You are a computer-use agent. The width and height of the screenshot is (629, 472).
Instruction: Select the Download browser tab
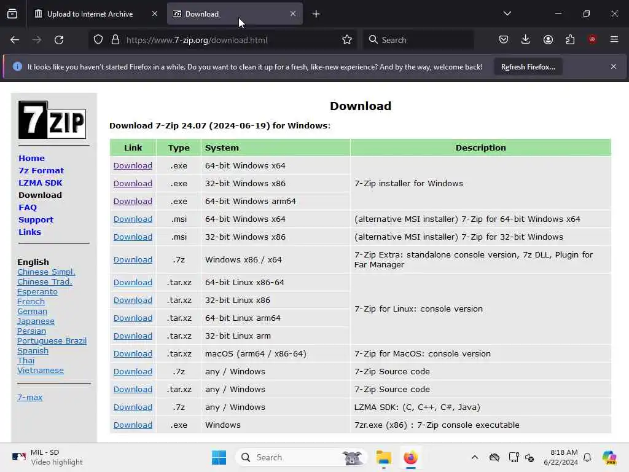tap(235, 14)
